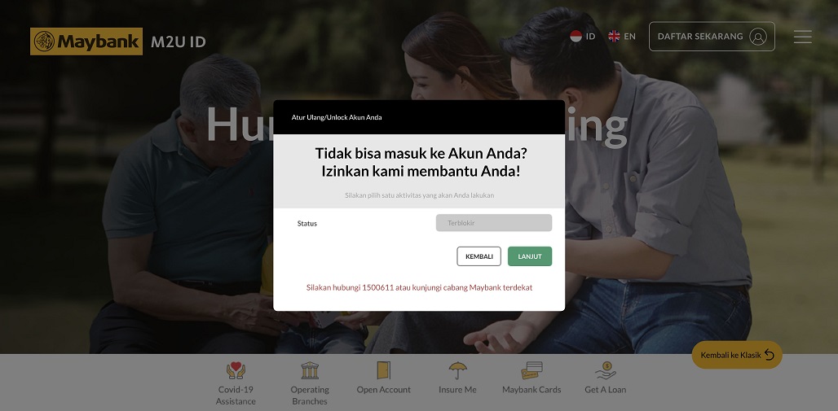Click the LANJUT button
This screenshot has width=838, height=411.
(x=530, y=256)
